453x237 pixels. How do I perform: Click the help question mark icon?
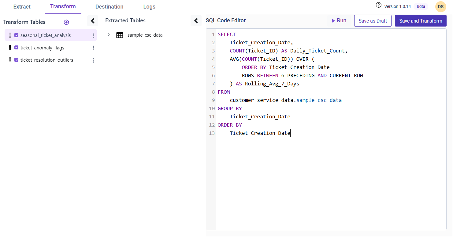point(379,5)
